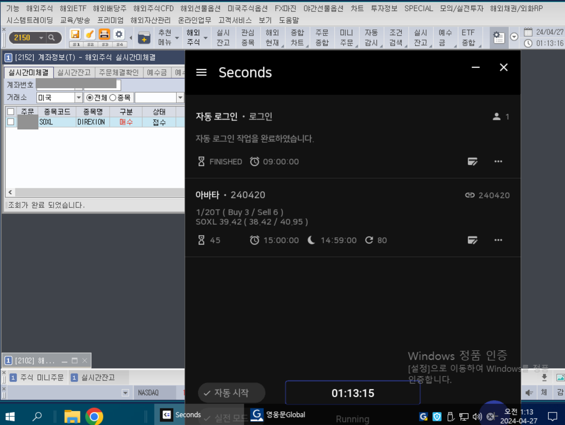Click the save screen icon in toolbar

coord(75,34)
